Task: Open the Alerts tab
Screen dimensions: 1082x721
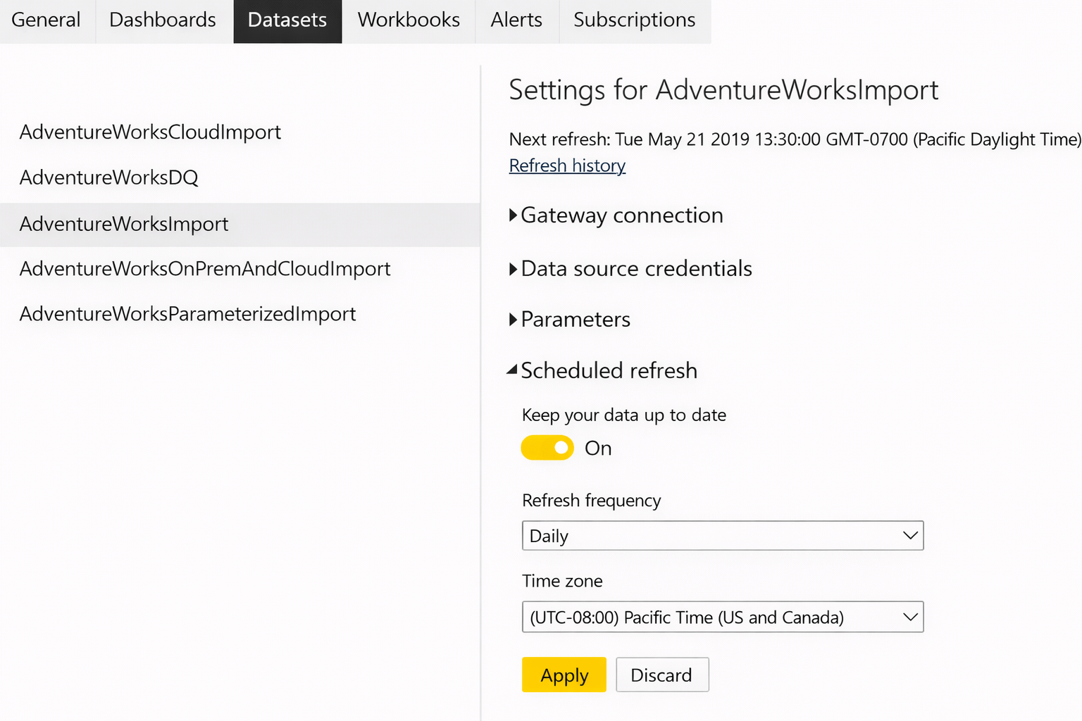Action: (516, 21)
